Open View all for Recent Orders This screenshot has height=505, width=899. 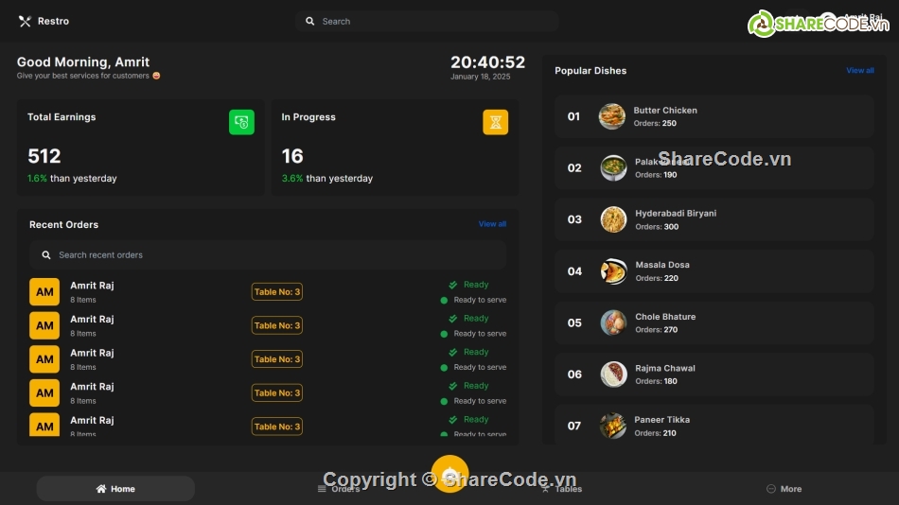coord(492,224)
